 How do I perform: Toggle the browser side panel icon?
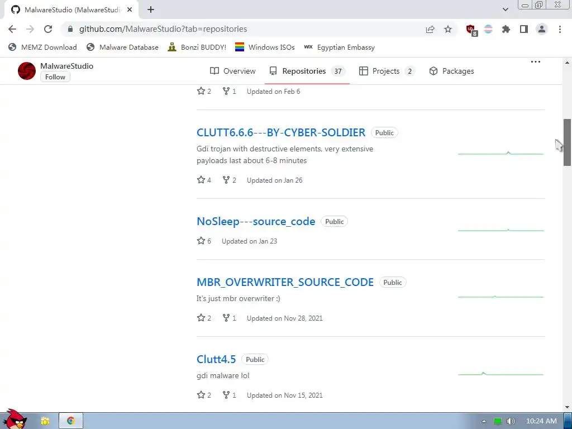(x=524, y=29)
